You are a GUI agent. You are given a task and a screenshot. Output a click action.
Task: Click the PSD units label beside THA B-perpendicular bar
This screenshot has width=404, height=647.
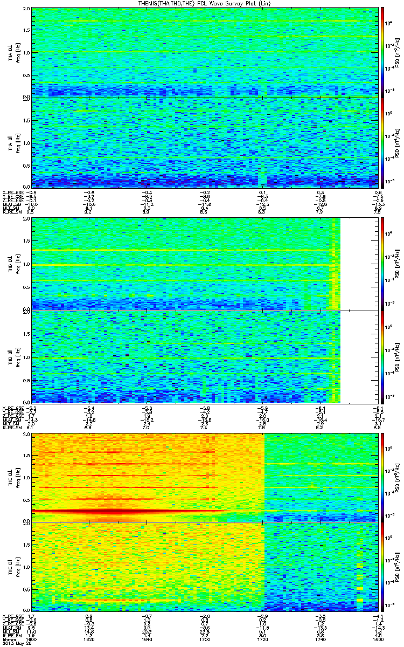click(397, 52)
